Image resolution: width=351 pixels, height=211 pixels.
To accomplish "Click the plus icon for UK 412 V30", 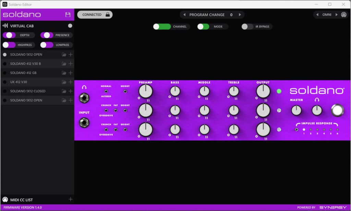I will tap(71, 82).
